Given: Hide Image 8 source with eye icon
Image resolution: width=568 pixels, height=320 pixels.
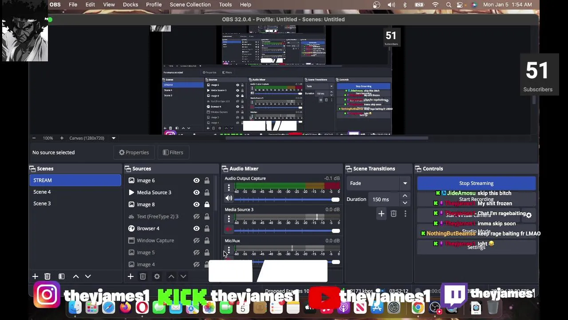Looking at the screenshot, I should (196, 204).
